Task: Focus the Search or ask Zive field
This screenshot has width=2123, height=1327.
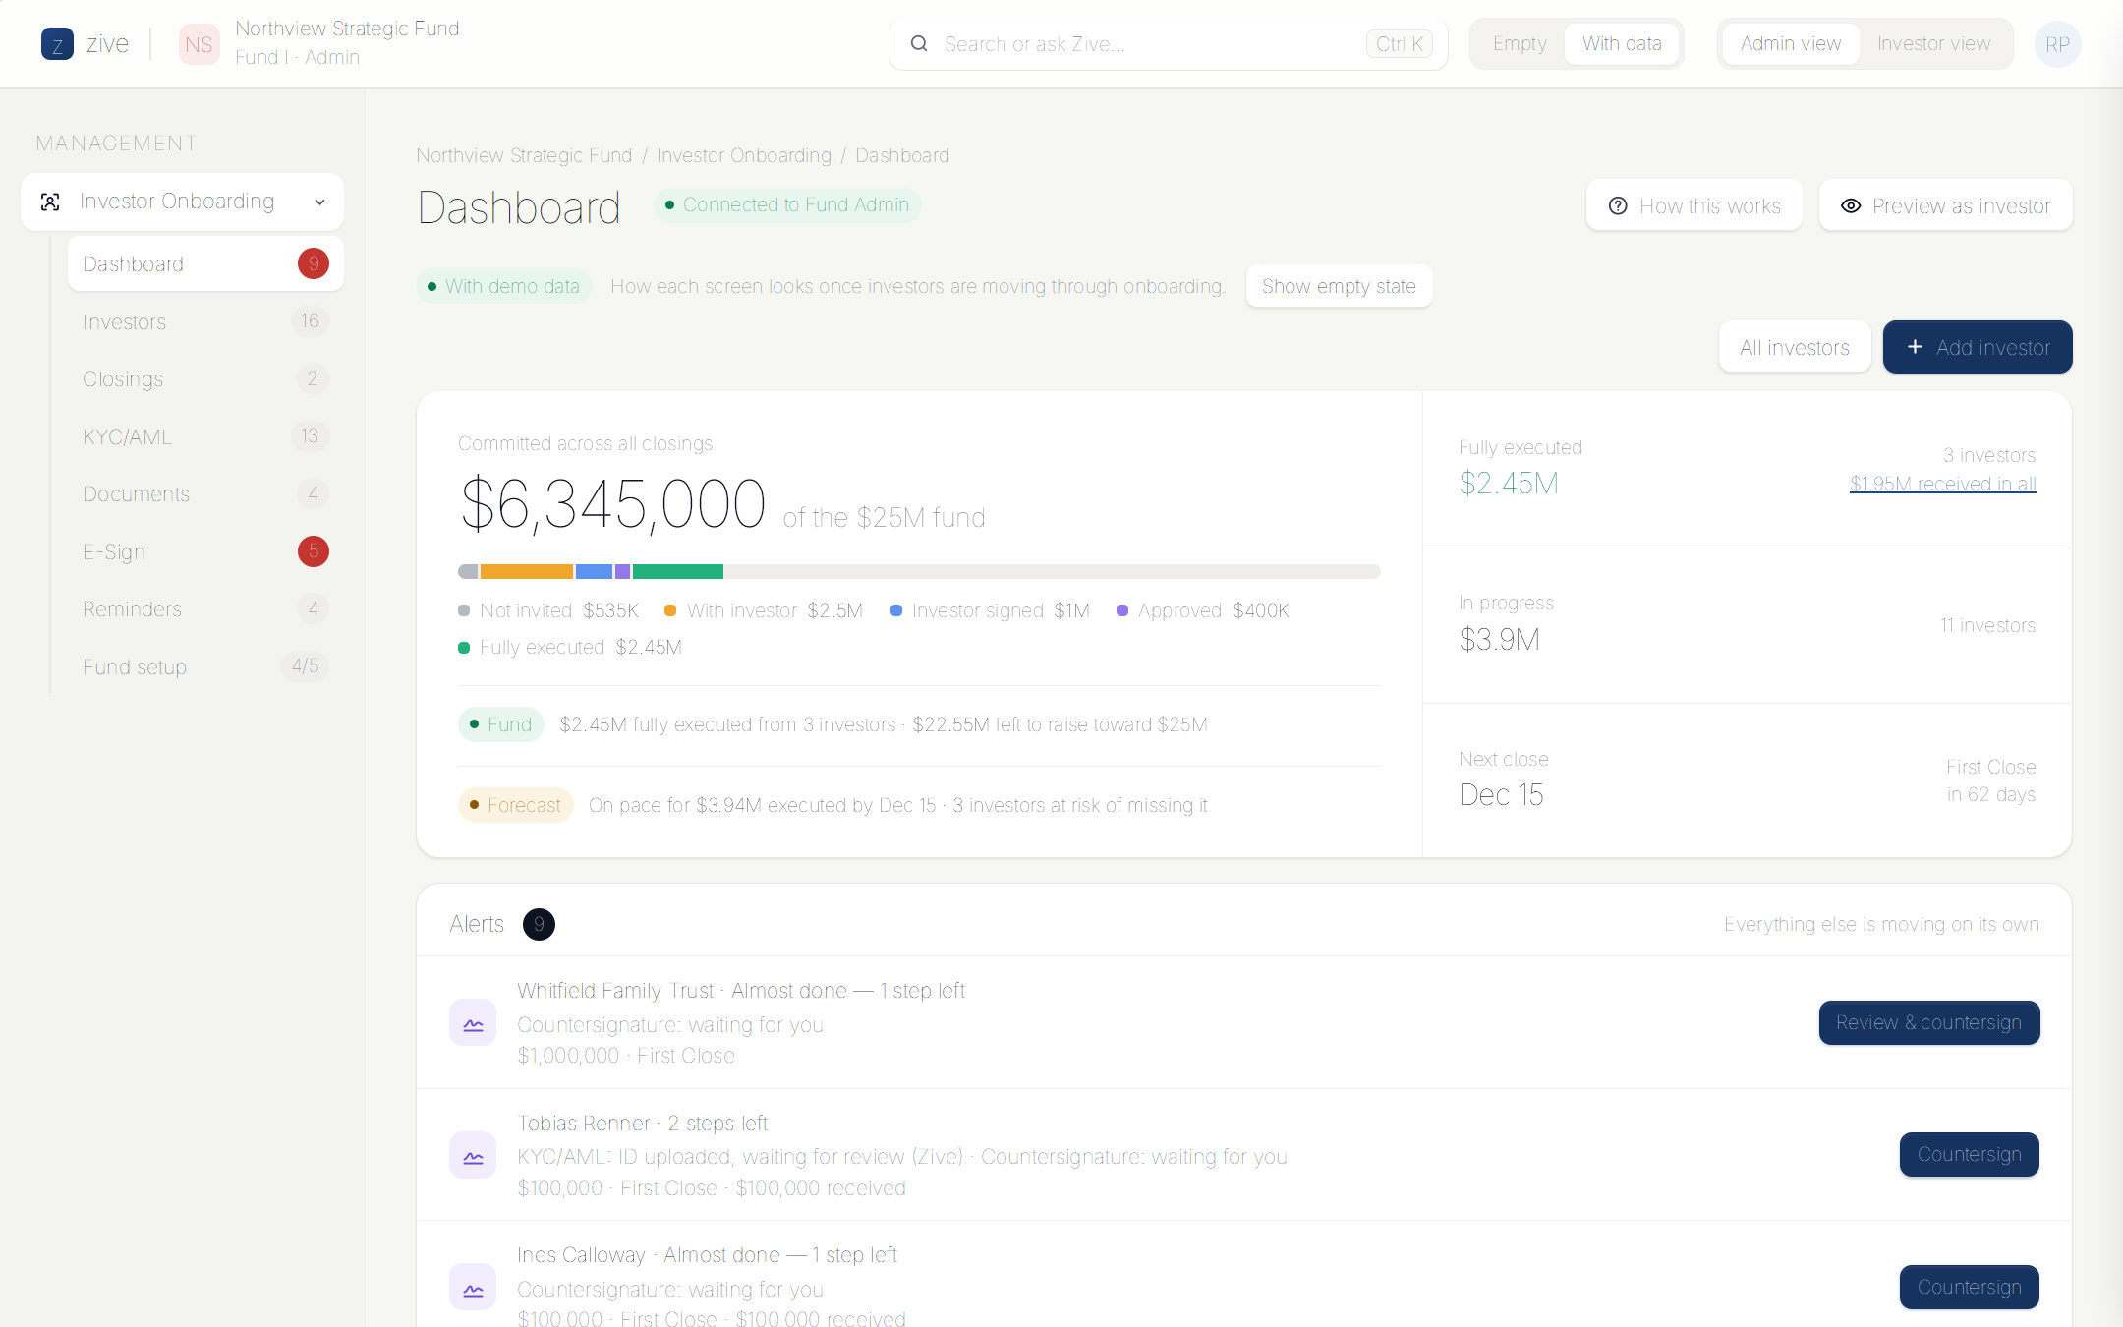Action: [1168, 44]
